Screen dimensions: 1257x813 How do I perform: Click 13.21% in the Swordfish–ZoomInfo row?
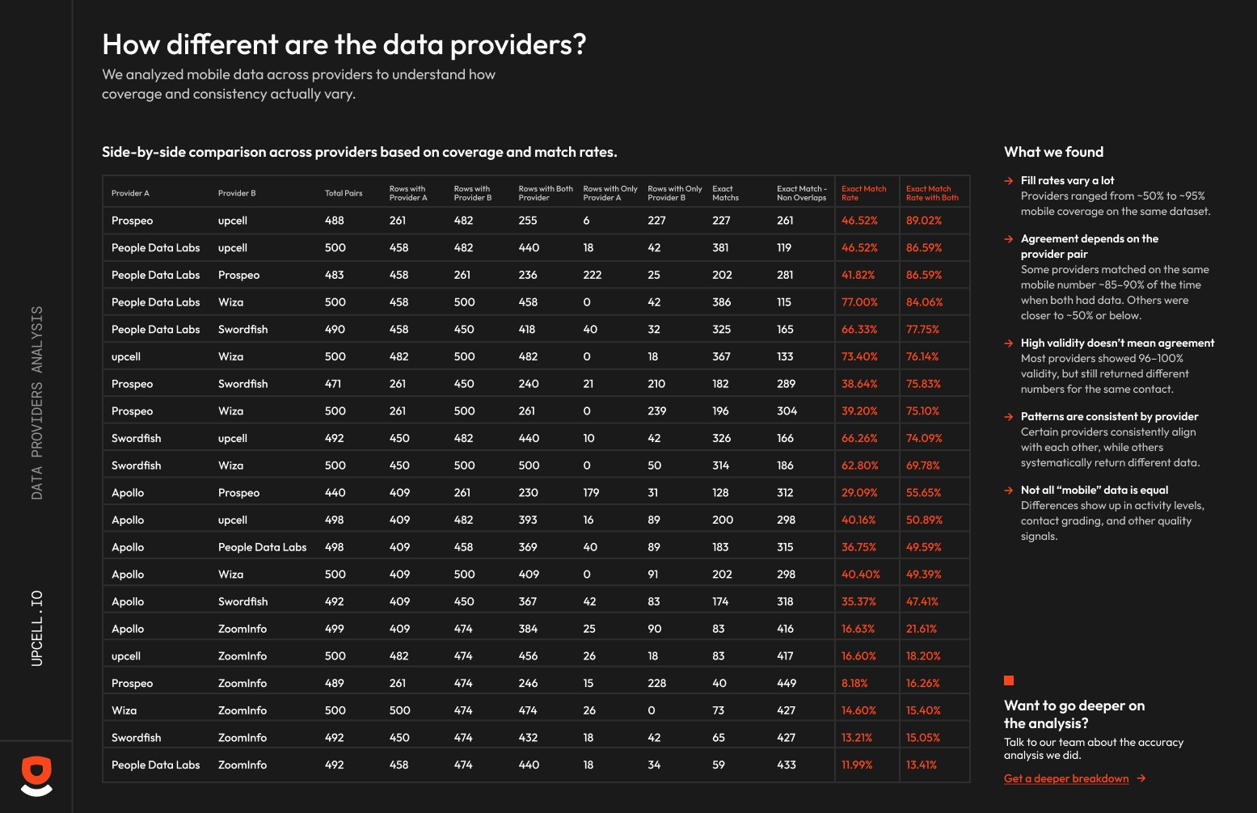click(x=857, y=738)
